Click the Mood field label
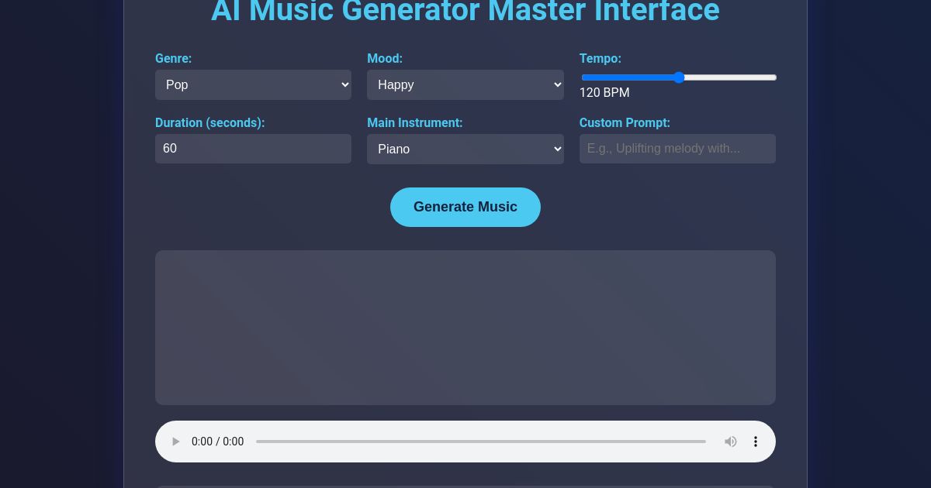931x488 pixels. [x=385, y=59]
